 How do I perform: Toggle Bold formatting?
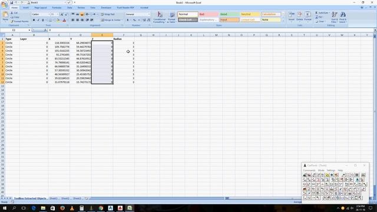coord(34,20)
